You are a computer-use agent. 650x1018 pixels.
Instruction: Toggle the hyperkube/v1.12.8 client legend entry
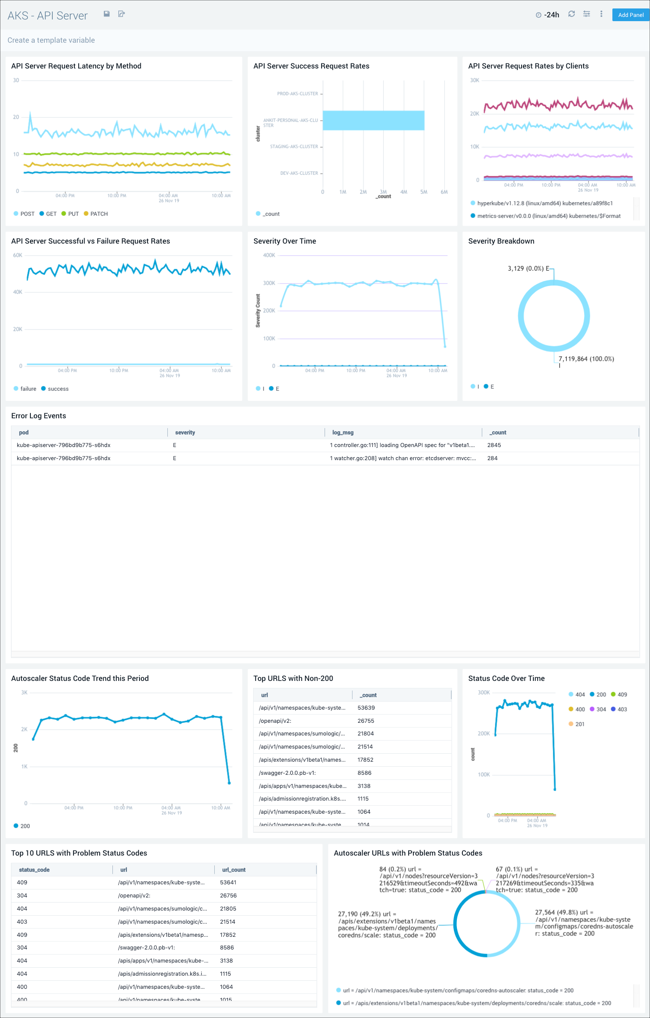pos(542,203)
